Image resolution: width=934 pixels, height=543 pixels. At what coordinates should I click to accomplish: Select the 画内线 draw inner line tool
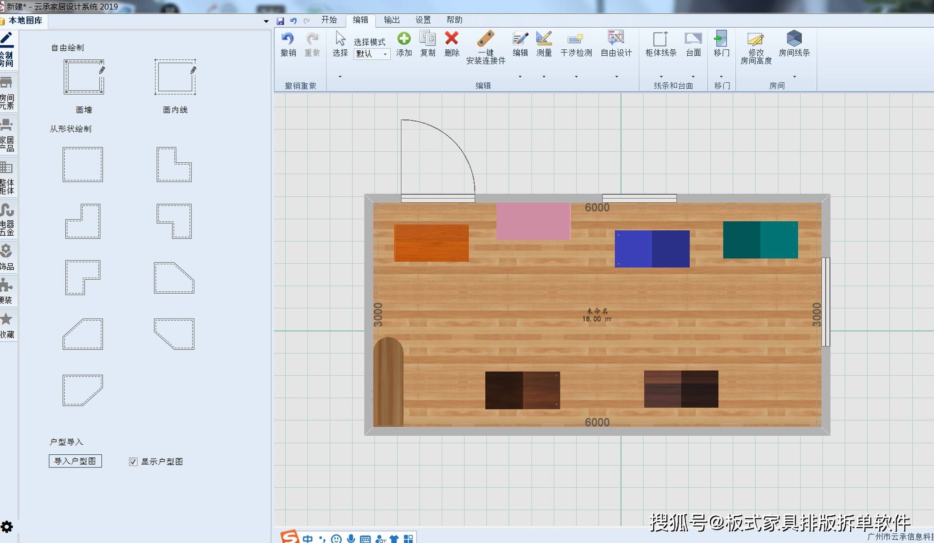(175, 77)
